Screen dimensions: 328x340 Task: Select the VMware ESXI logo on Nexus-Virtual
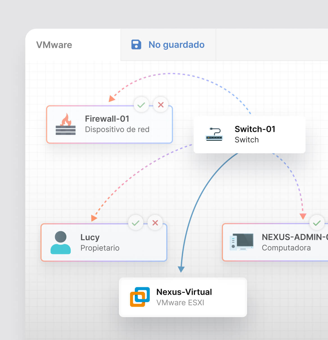140,296
